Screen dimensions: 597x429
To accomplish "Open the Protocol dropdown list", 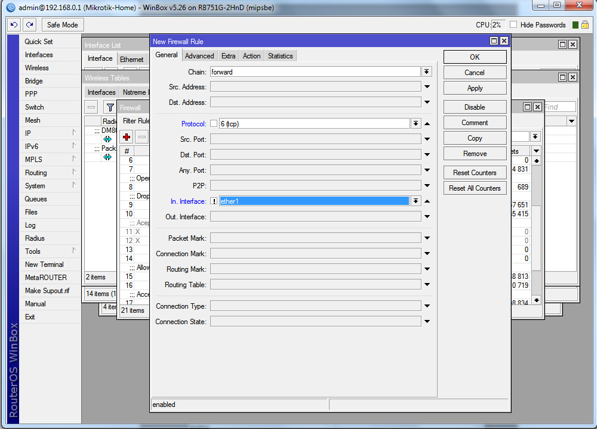I will [416, 124].
